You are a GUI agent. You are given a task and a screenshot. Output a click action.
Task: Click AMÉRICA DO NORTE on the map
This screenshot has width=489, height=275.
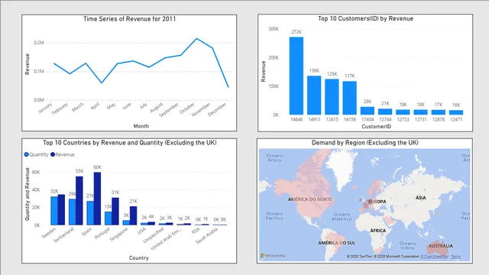(310, 199)
